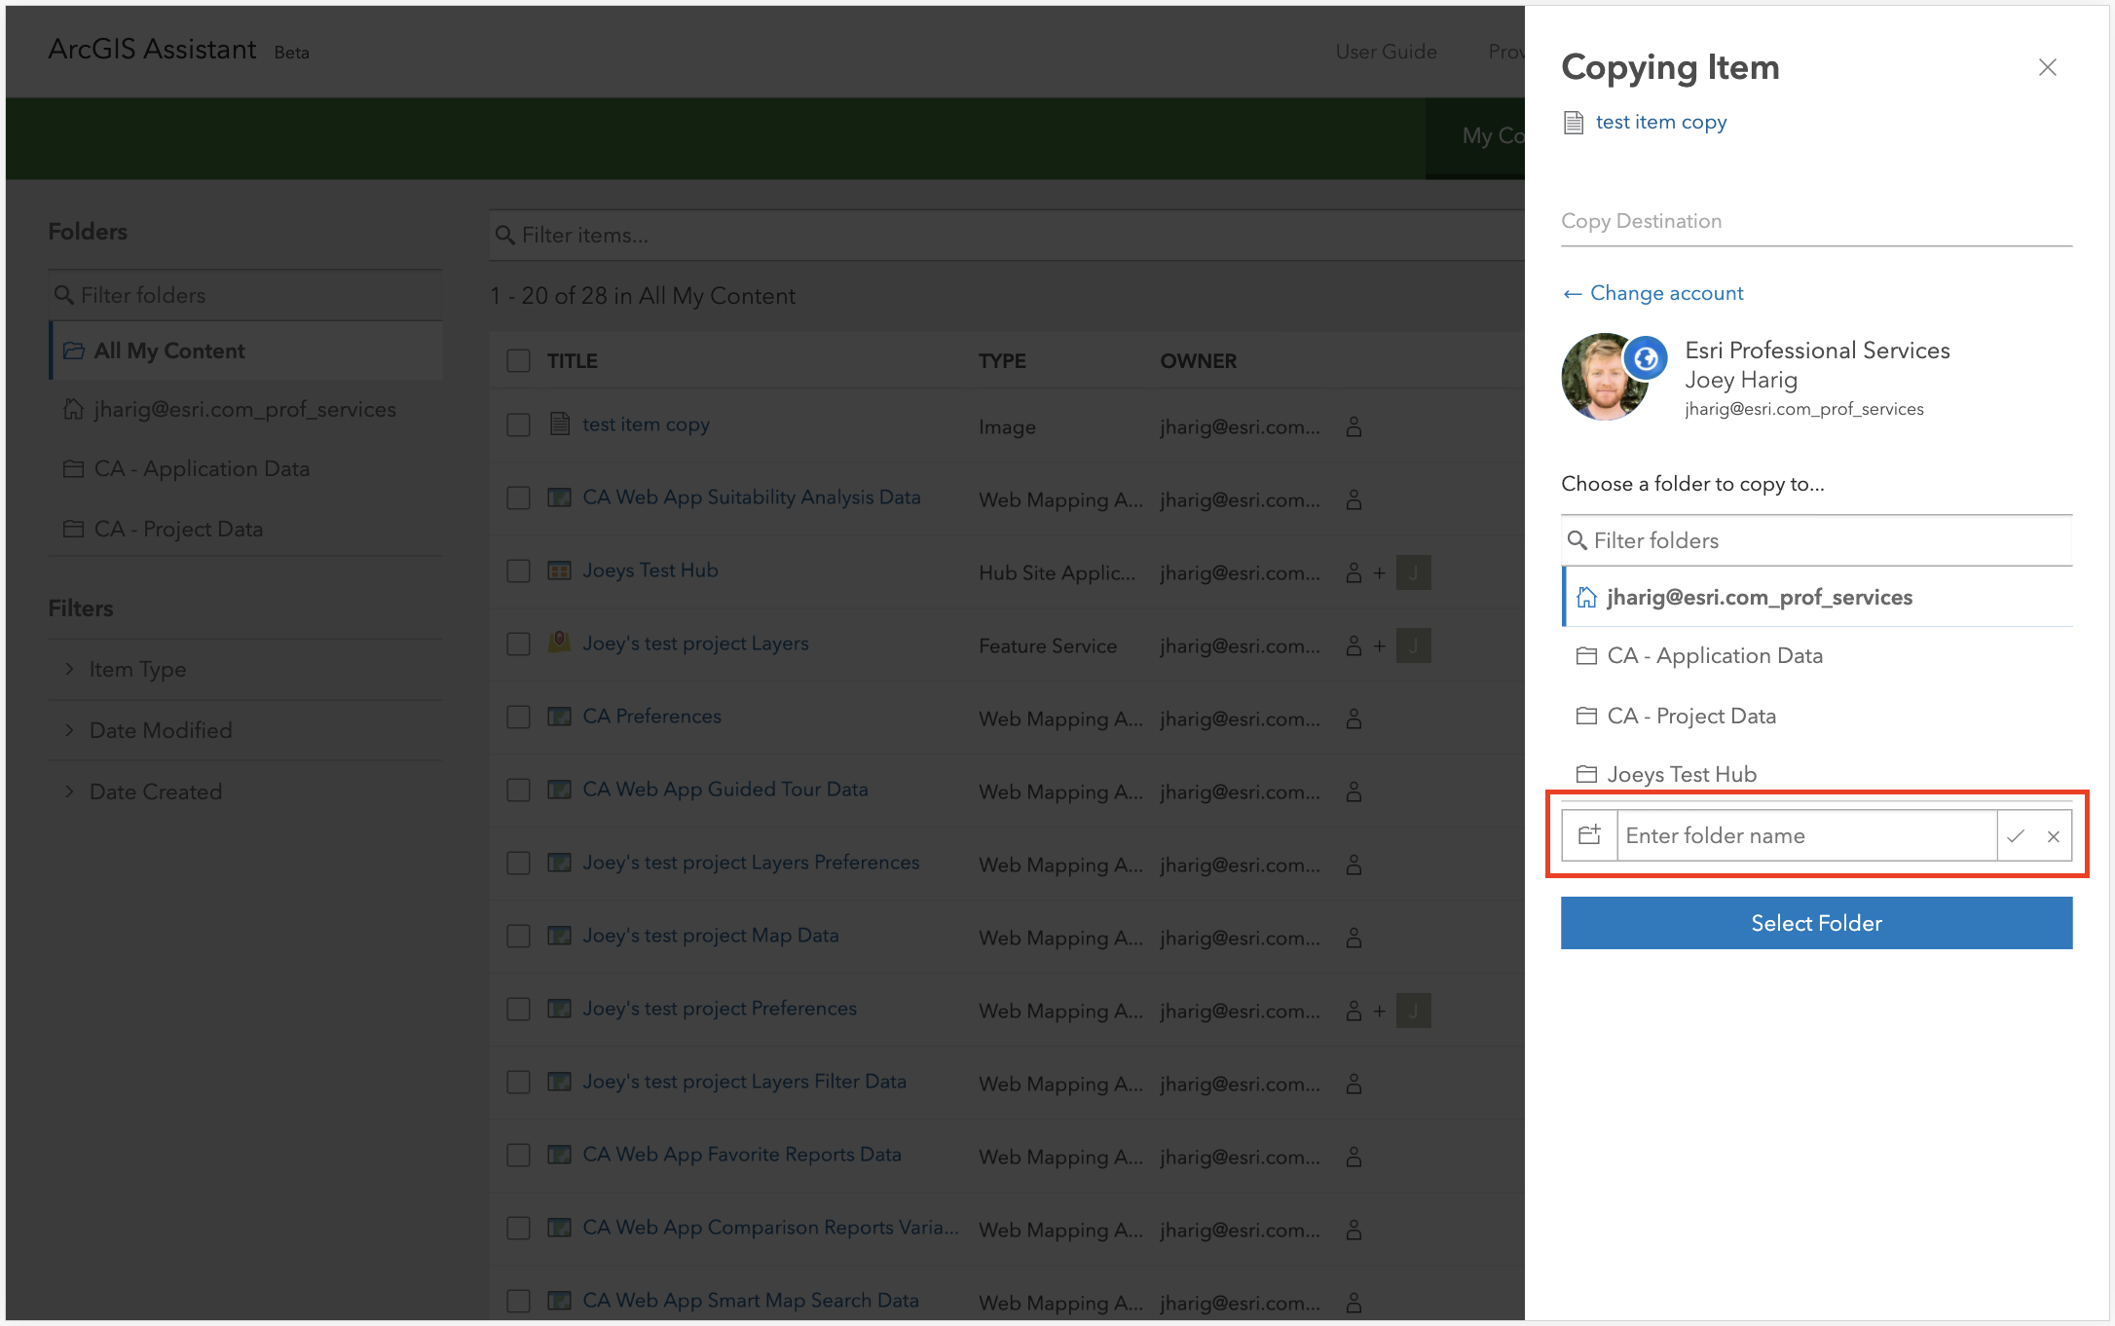Expand the Date Created filter
The image size is (2115, 1326).
point(245,792)
